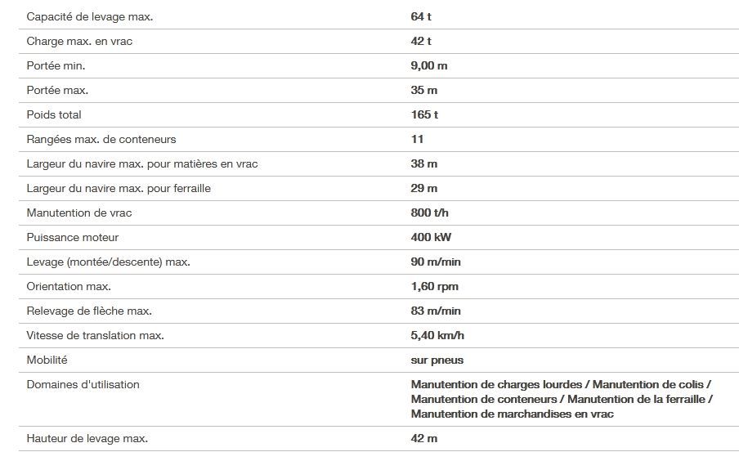This screenshot has width=739, height=452.
Task: Click the 'Hauteur de levage max.' label
Action: (87, 438)
